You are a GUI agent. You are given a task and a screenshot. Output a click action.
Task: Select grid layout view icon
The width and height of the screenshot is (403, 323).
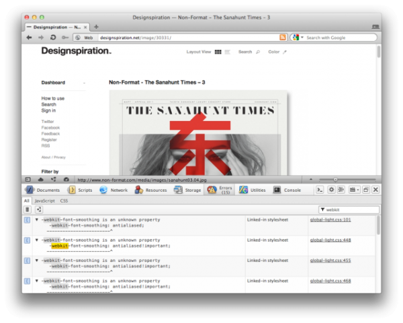(218, 52)
